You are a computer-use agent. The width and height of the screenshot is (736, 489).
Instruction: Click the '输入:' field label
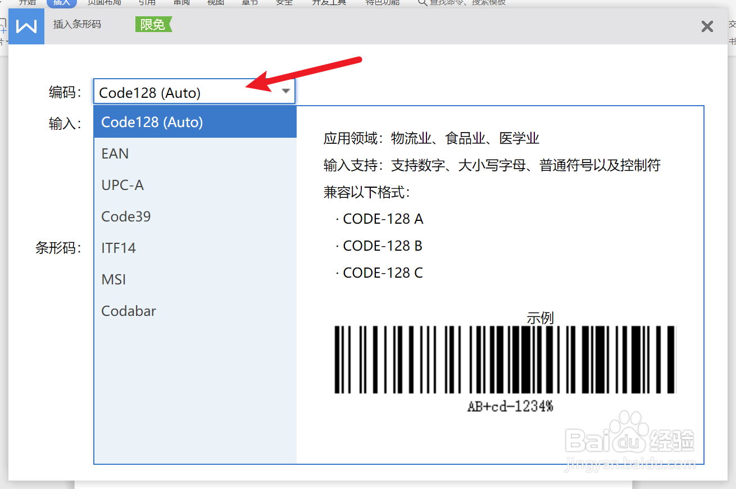click(x=66, y=123)
